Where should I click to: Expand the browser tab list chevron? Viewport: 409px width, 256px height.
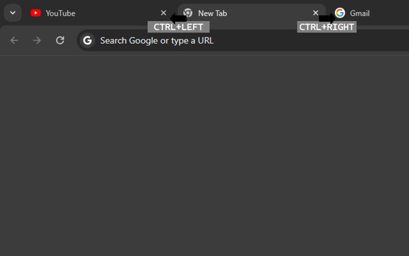point(12,12)
